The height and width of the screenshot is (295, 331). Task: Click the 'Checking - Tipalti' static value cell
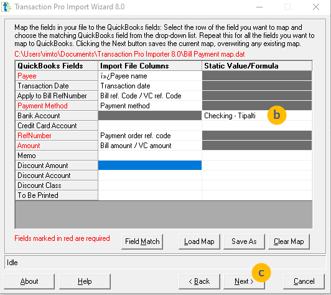point(257,116)
